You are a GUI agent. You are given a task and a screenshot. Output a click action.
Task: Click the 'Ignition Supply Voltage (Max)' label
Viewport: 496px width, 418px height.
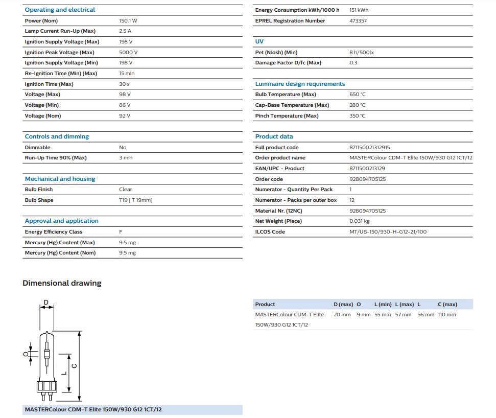(62, 42)
